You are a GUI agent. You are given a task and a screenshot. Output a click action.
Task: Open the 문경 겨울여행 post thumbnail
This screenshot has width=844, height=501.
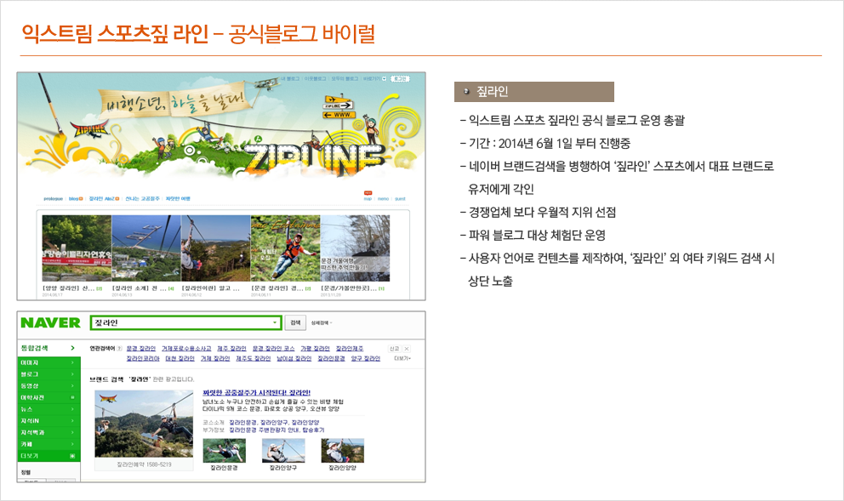pos(355,248)
